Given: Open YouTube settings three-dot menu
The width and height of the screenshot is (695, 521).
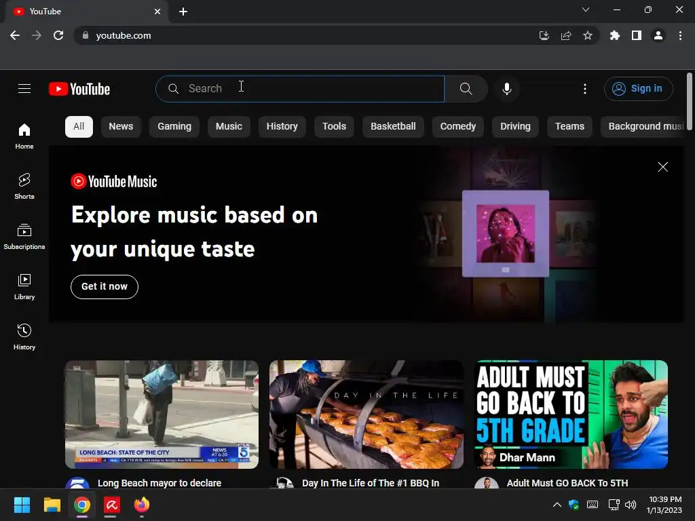Looking at the screenshot, I should click(584, 89).
